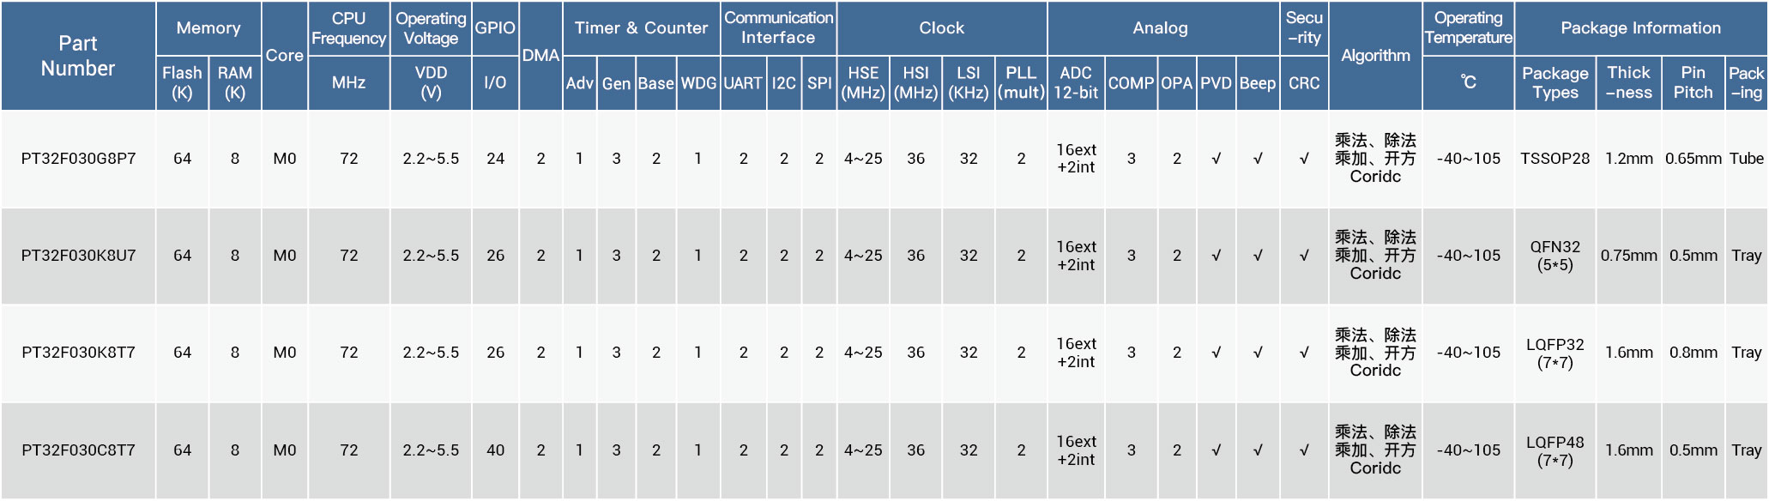Viewport: 1769px width, 501px height.
Task: Select the QFN32 (5*5) package cell
Action: point(1555,256)
